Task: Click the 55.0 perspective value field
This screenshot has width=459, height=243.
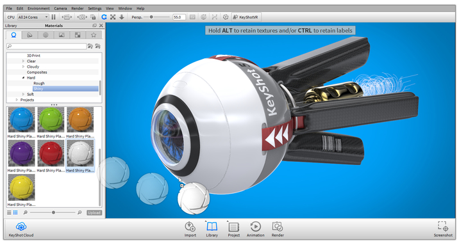Action: 179,17
